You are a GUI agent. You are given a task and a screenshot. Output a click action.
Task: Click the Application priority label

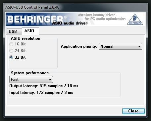79,46
